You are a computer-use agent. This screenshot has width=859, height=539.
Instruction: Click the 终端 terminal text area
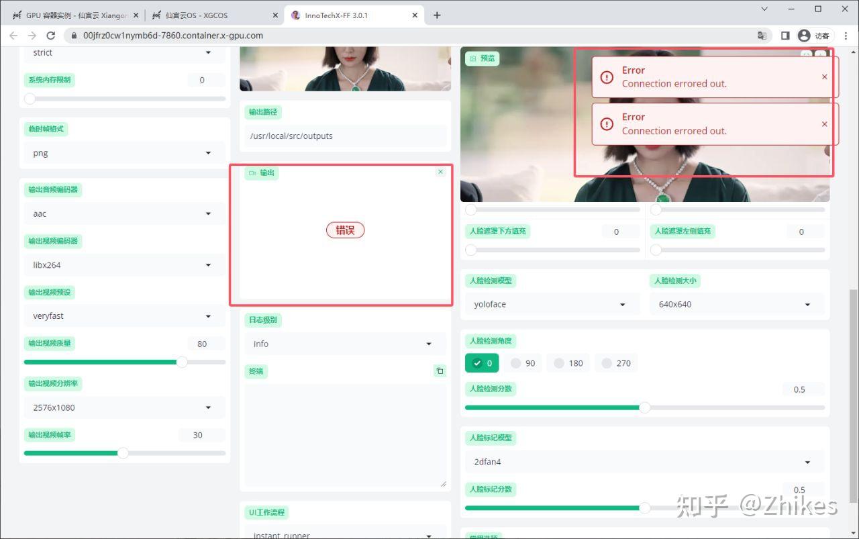(x=345, y=436)
